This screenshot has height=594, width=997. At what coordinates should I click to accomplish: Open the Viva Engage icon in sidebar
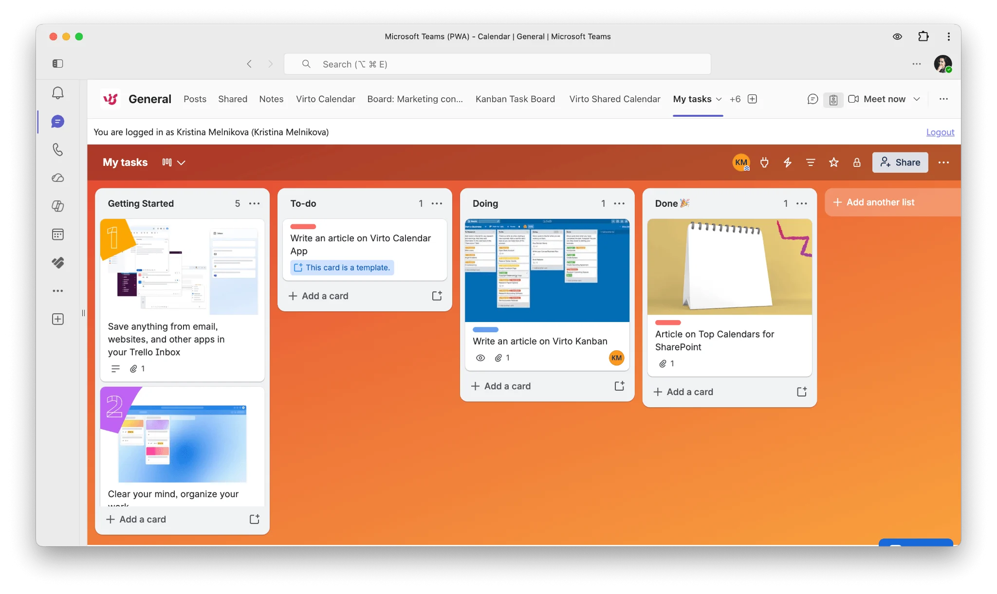click(x=58, y=263)
